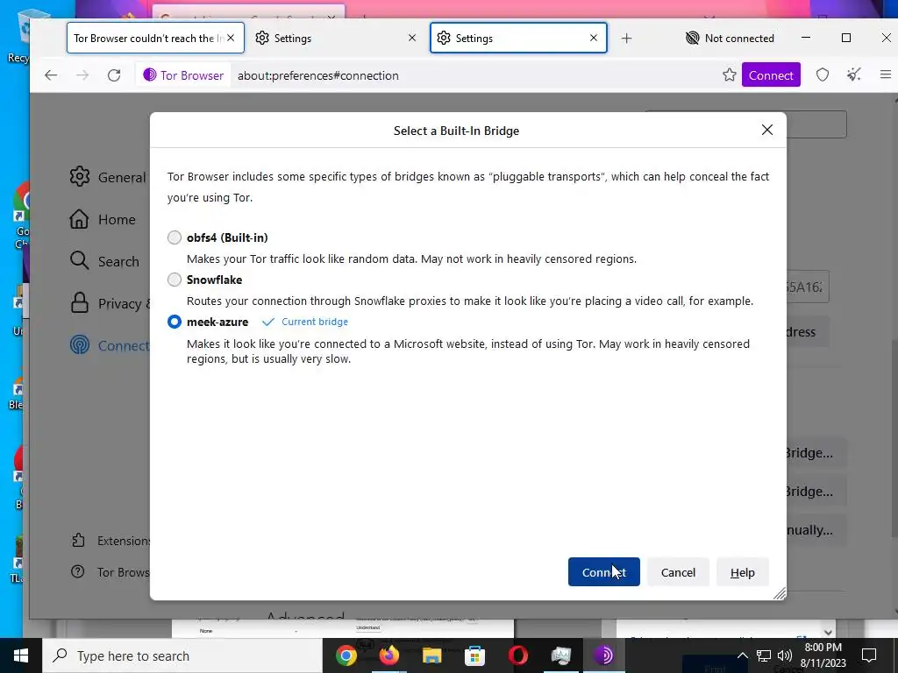Open the taskbar app left of Tor Browser
Viewport: 898px width, 673px height.
[x=560, y=655]
